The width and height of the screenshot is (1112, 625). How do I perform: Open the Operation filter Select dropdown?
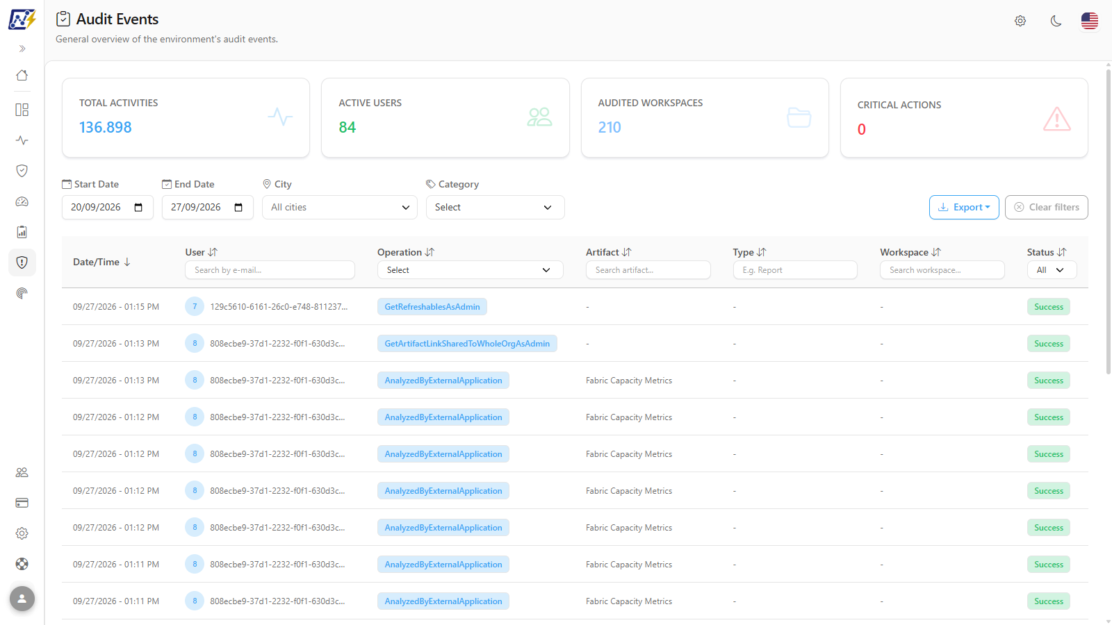tap(471, 270)
